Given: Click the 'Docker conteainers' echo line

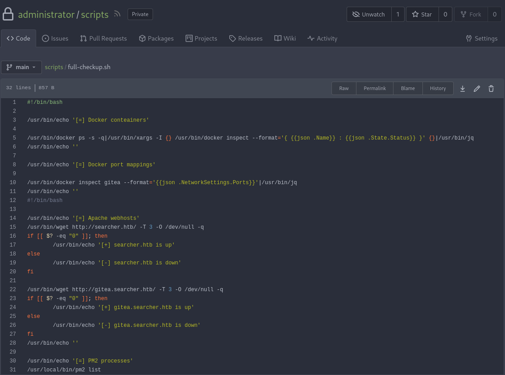Looking at the screenshot, I should tap(88, 120).
